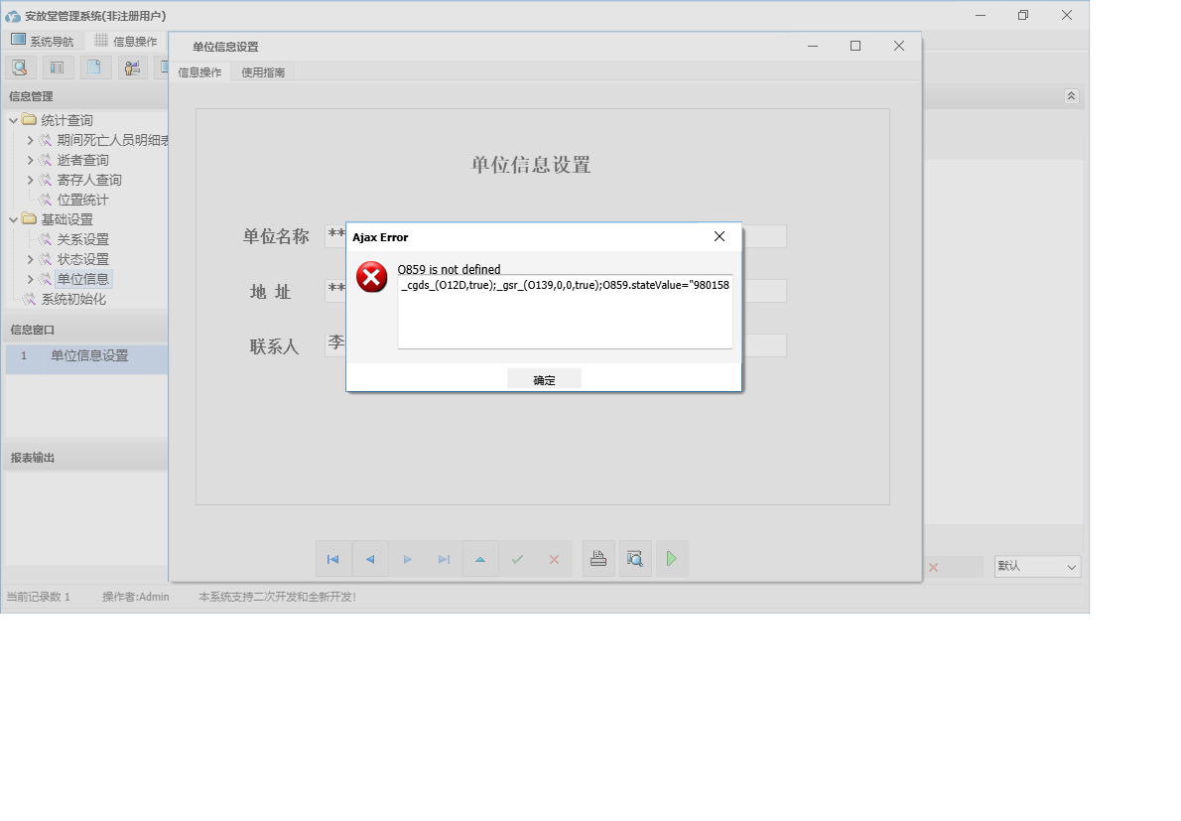
Task: Click the 操作者:Admin status bar entry
Action: (136, 598)
